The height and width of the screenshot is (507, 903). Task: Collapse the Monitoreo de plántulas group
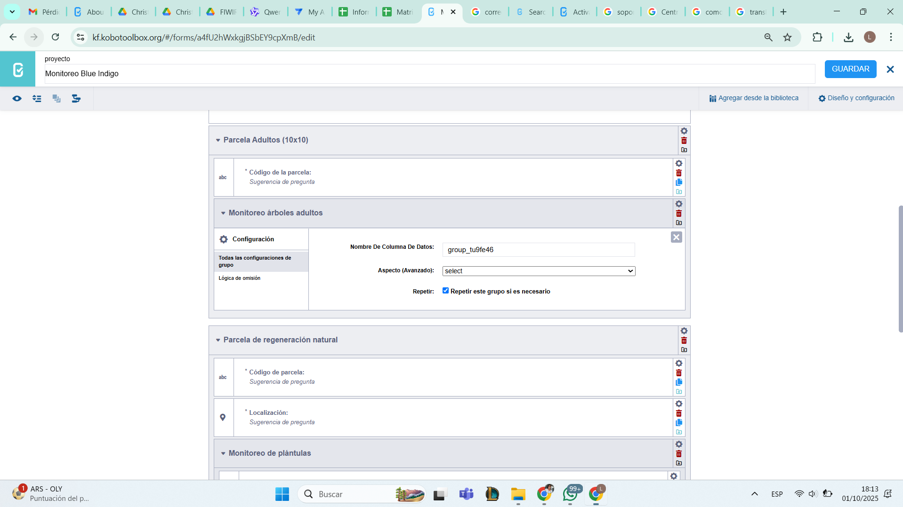pos(223,453)
